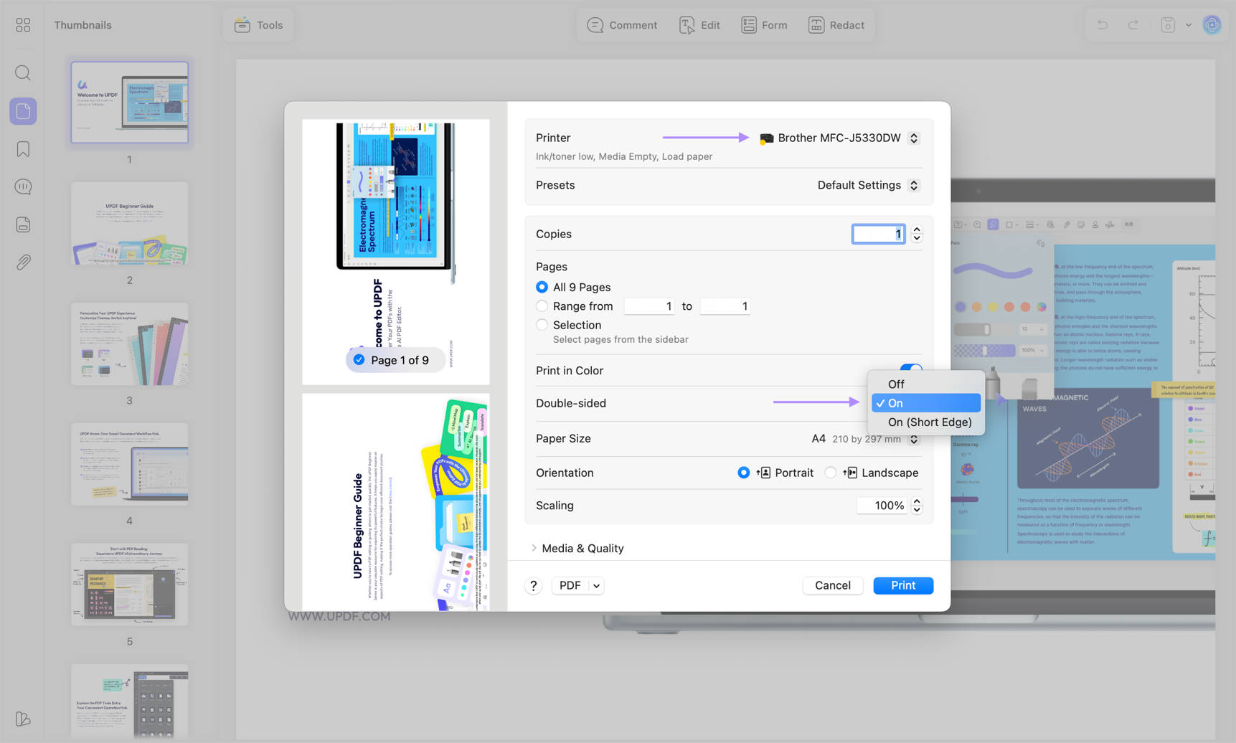Open the bookmarks panel icon
The width and height of the screenshot is (1236, 743).
point(23,149)
